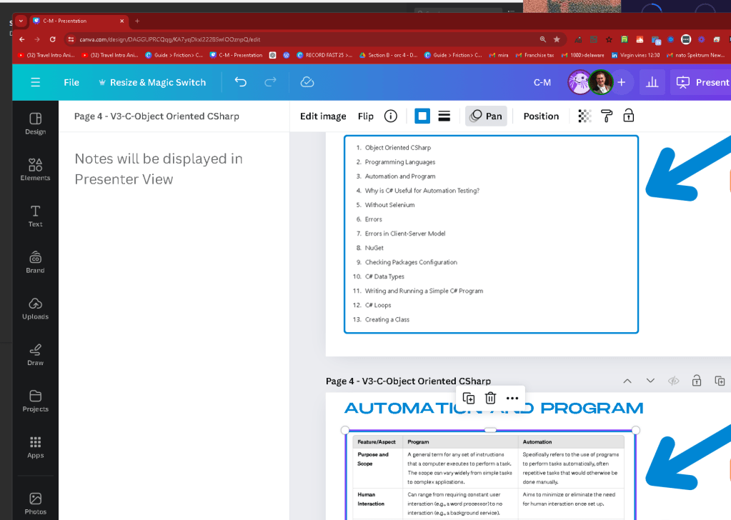Open the Franchise tax bookmark
731x520 pixels.
point(534,55)
